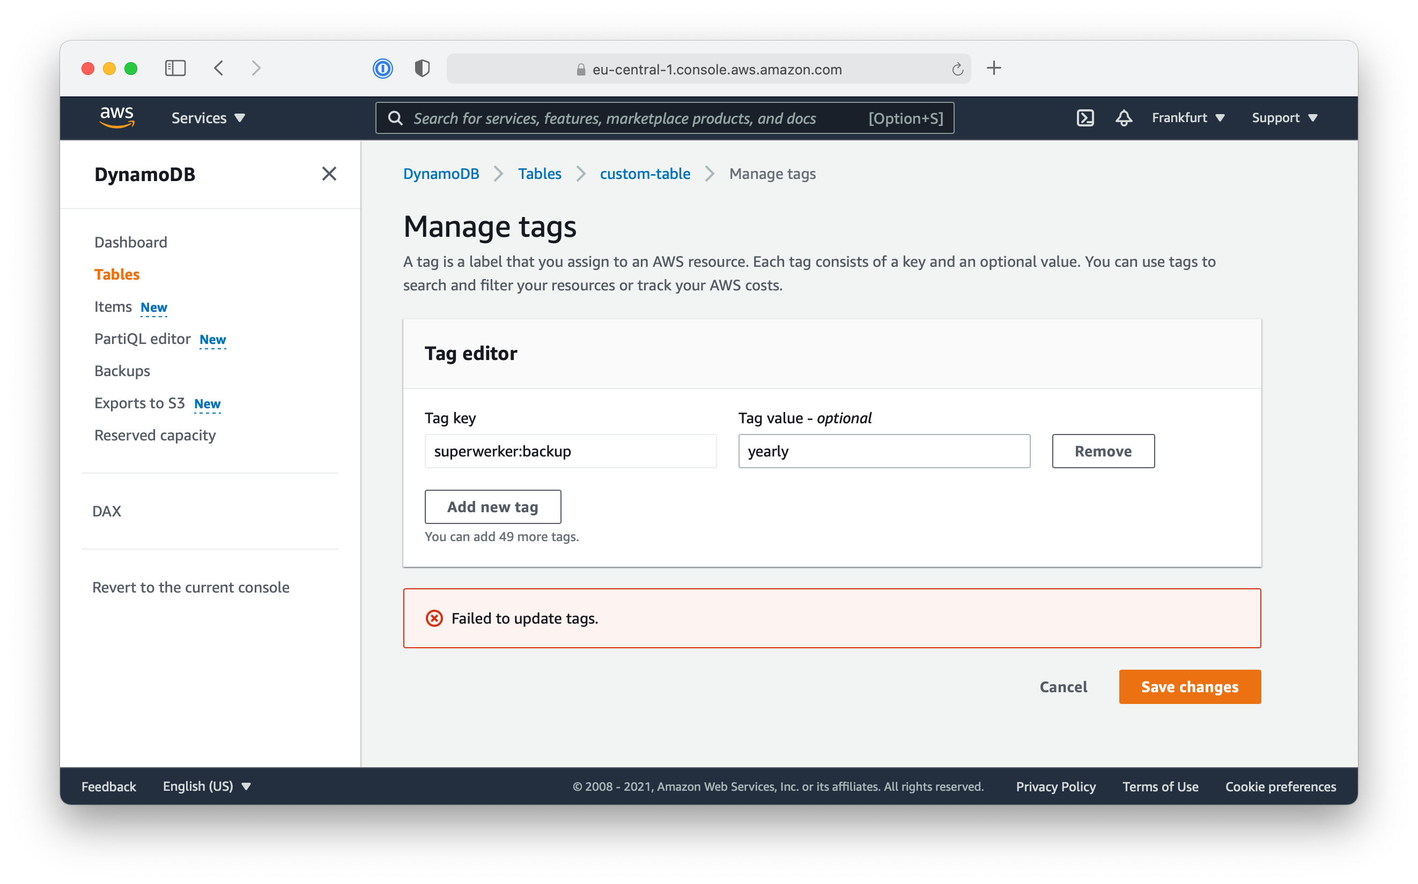Click Add new tag button
Viewport: 1418px width, 884px height.
(x=493, y=506)
